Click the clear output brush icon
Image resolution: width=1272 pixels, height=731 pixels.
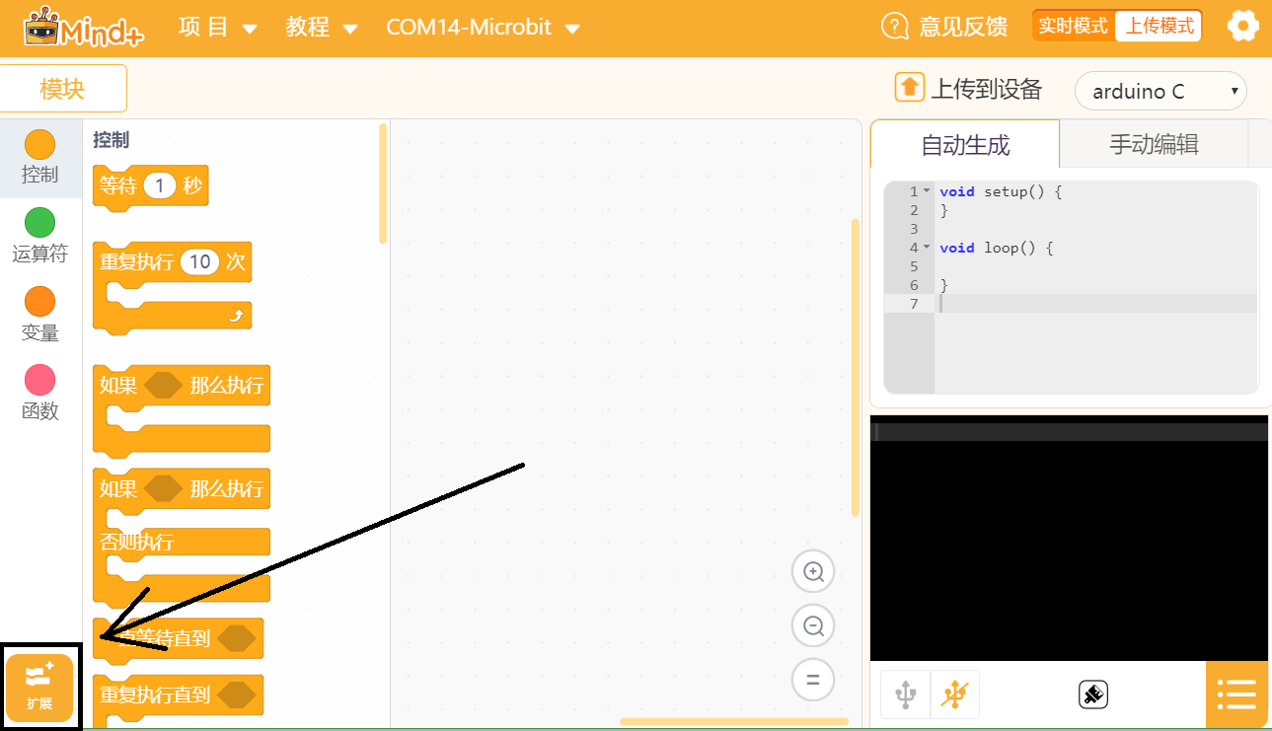click(1092, 694)
